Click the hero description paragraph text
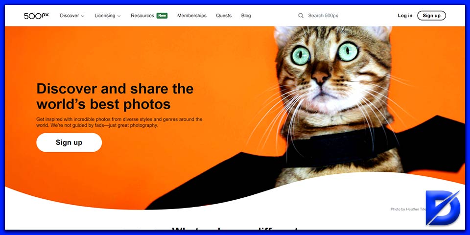This screenshot has width=470, height=235. tap(119, 122)
